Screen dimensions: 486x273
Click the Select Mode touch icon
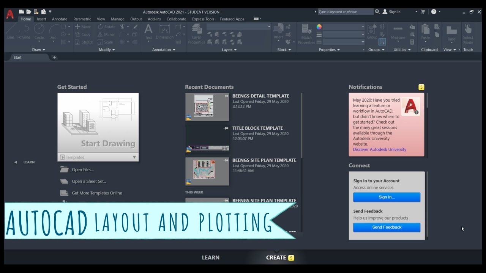click(x=468, y=34)
